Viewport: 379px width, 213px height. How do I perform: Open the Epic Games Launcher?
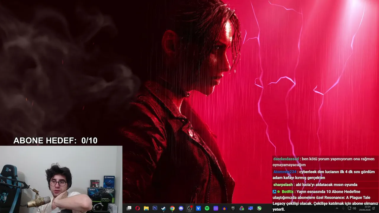point(233,208)
